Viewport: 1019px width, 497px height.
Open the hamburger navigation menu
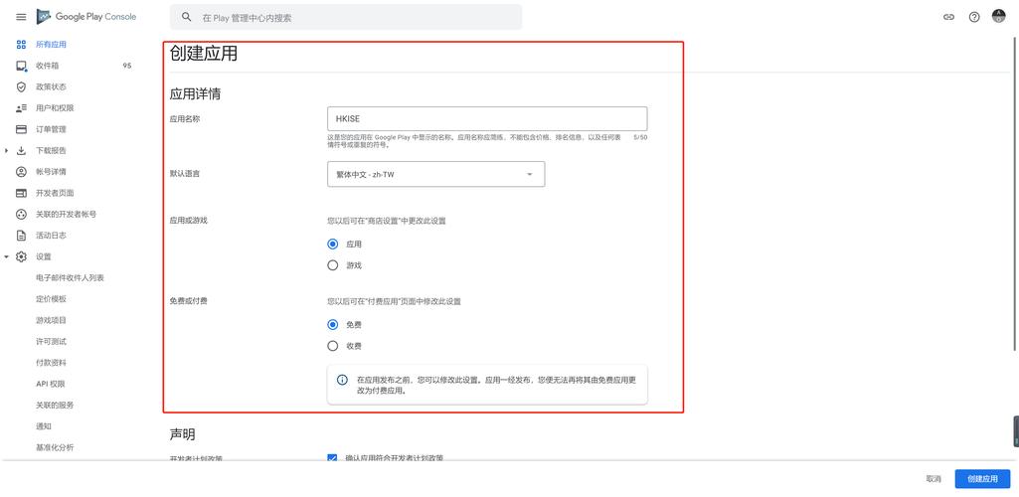[x=21, y=17]
